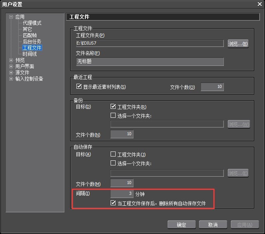Select the 源文件 tree label
Screen dimensions: 265x234
pos(22,73)
